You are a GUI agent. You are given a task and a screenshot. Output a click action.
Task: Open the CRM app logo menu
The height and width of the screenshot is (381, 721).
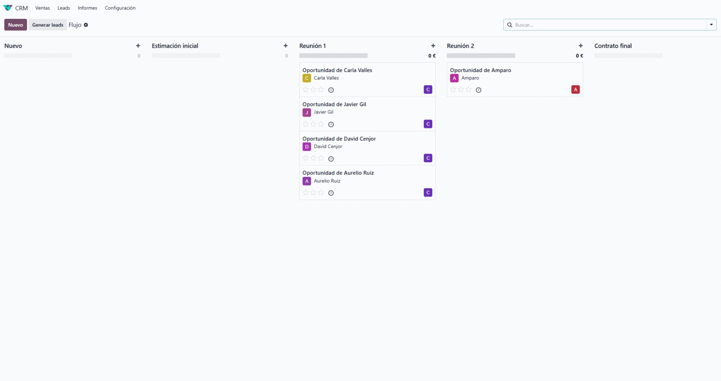pyautogui.click(x=8, y=8)
